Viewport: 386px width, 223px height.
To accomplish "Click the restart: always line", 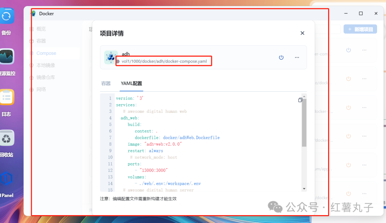I will [145, 151].
